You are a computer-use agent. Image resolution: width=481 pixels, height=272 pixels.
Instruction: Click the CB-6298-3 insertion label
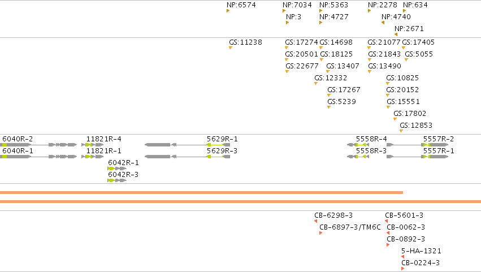point(333,215)
